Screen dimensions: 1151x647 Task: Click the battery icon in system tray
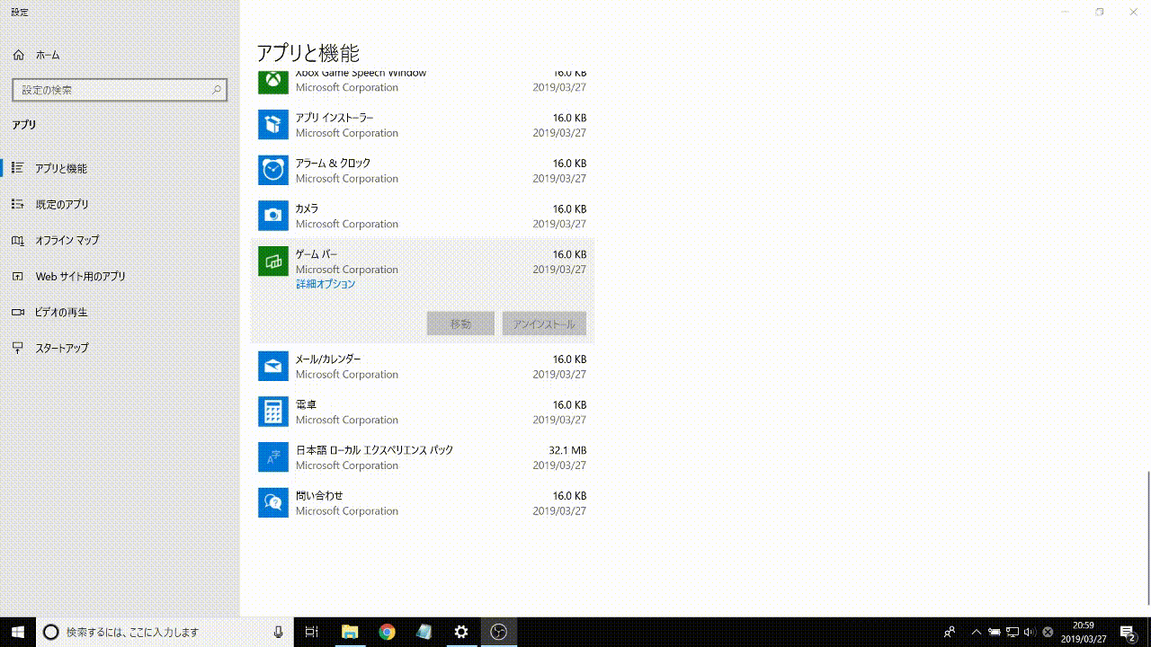pyautogui.click(x=995, y=632)
